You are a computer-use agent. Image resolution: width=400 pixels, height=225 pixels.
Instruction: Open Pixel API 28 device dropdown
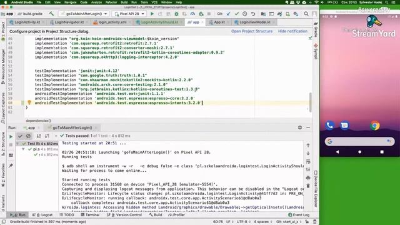[129, 14]
